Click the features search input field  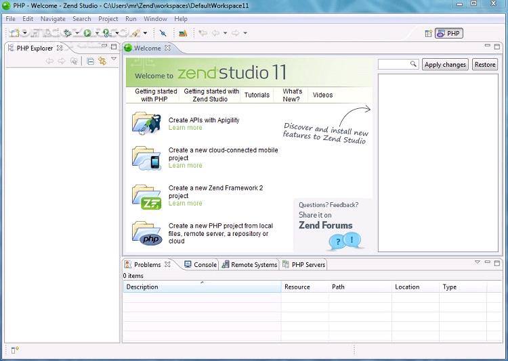pos(398,64)
